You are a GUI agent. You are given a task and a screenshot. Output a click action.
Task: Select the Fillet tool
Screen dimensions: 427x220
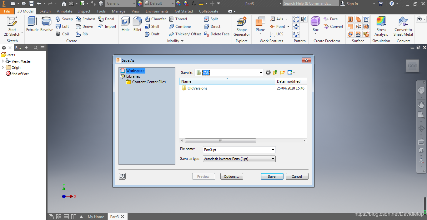coord(137,24)
